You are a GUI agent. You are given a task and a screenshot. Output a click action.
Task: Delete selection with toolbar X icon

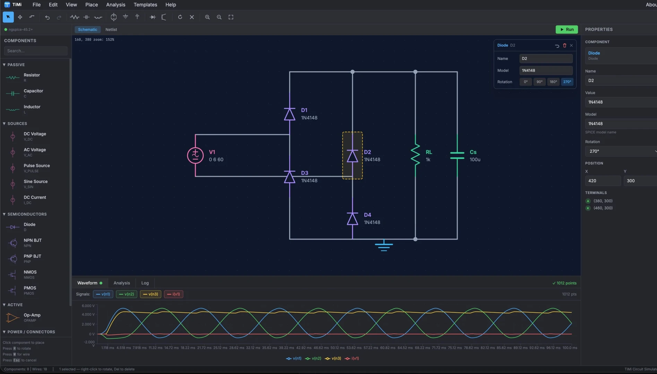192,17
